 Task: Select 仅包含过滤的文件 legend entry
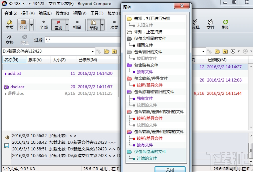click(x=150, y=152)
